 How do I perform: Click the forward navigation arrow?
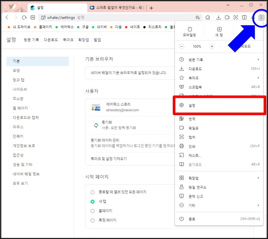(16, 17)
